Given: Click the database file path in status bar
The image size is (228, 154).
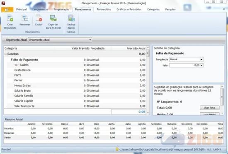Looking at the screenshot, I should tap(163, 149).
